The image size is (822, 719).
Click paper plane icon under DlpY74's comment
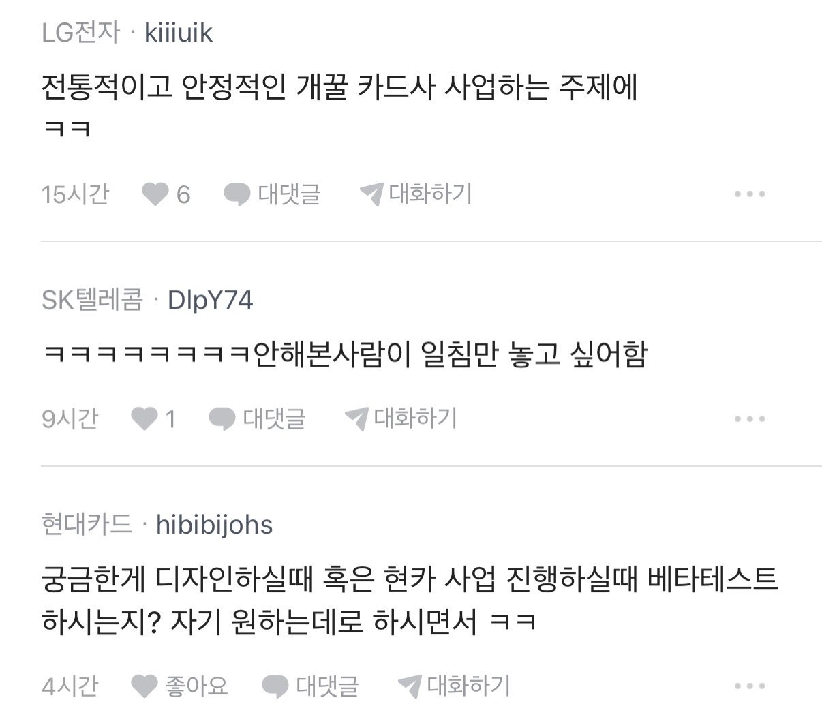pyautogui.click(x=356, y=418)
